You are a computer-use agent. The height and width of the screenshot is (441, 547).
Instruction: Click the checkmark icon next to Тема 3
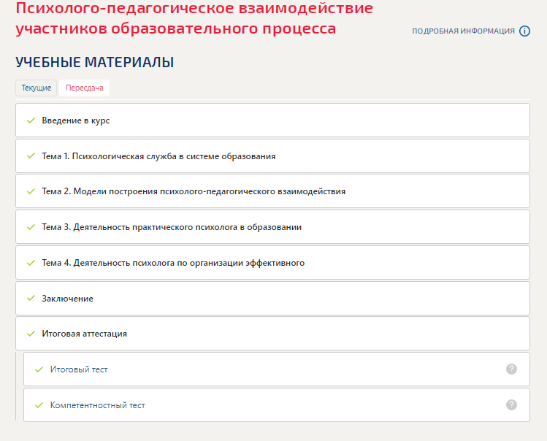[31, 227]
